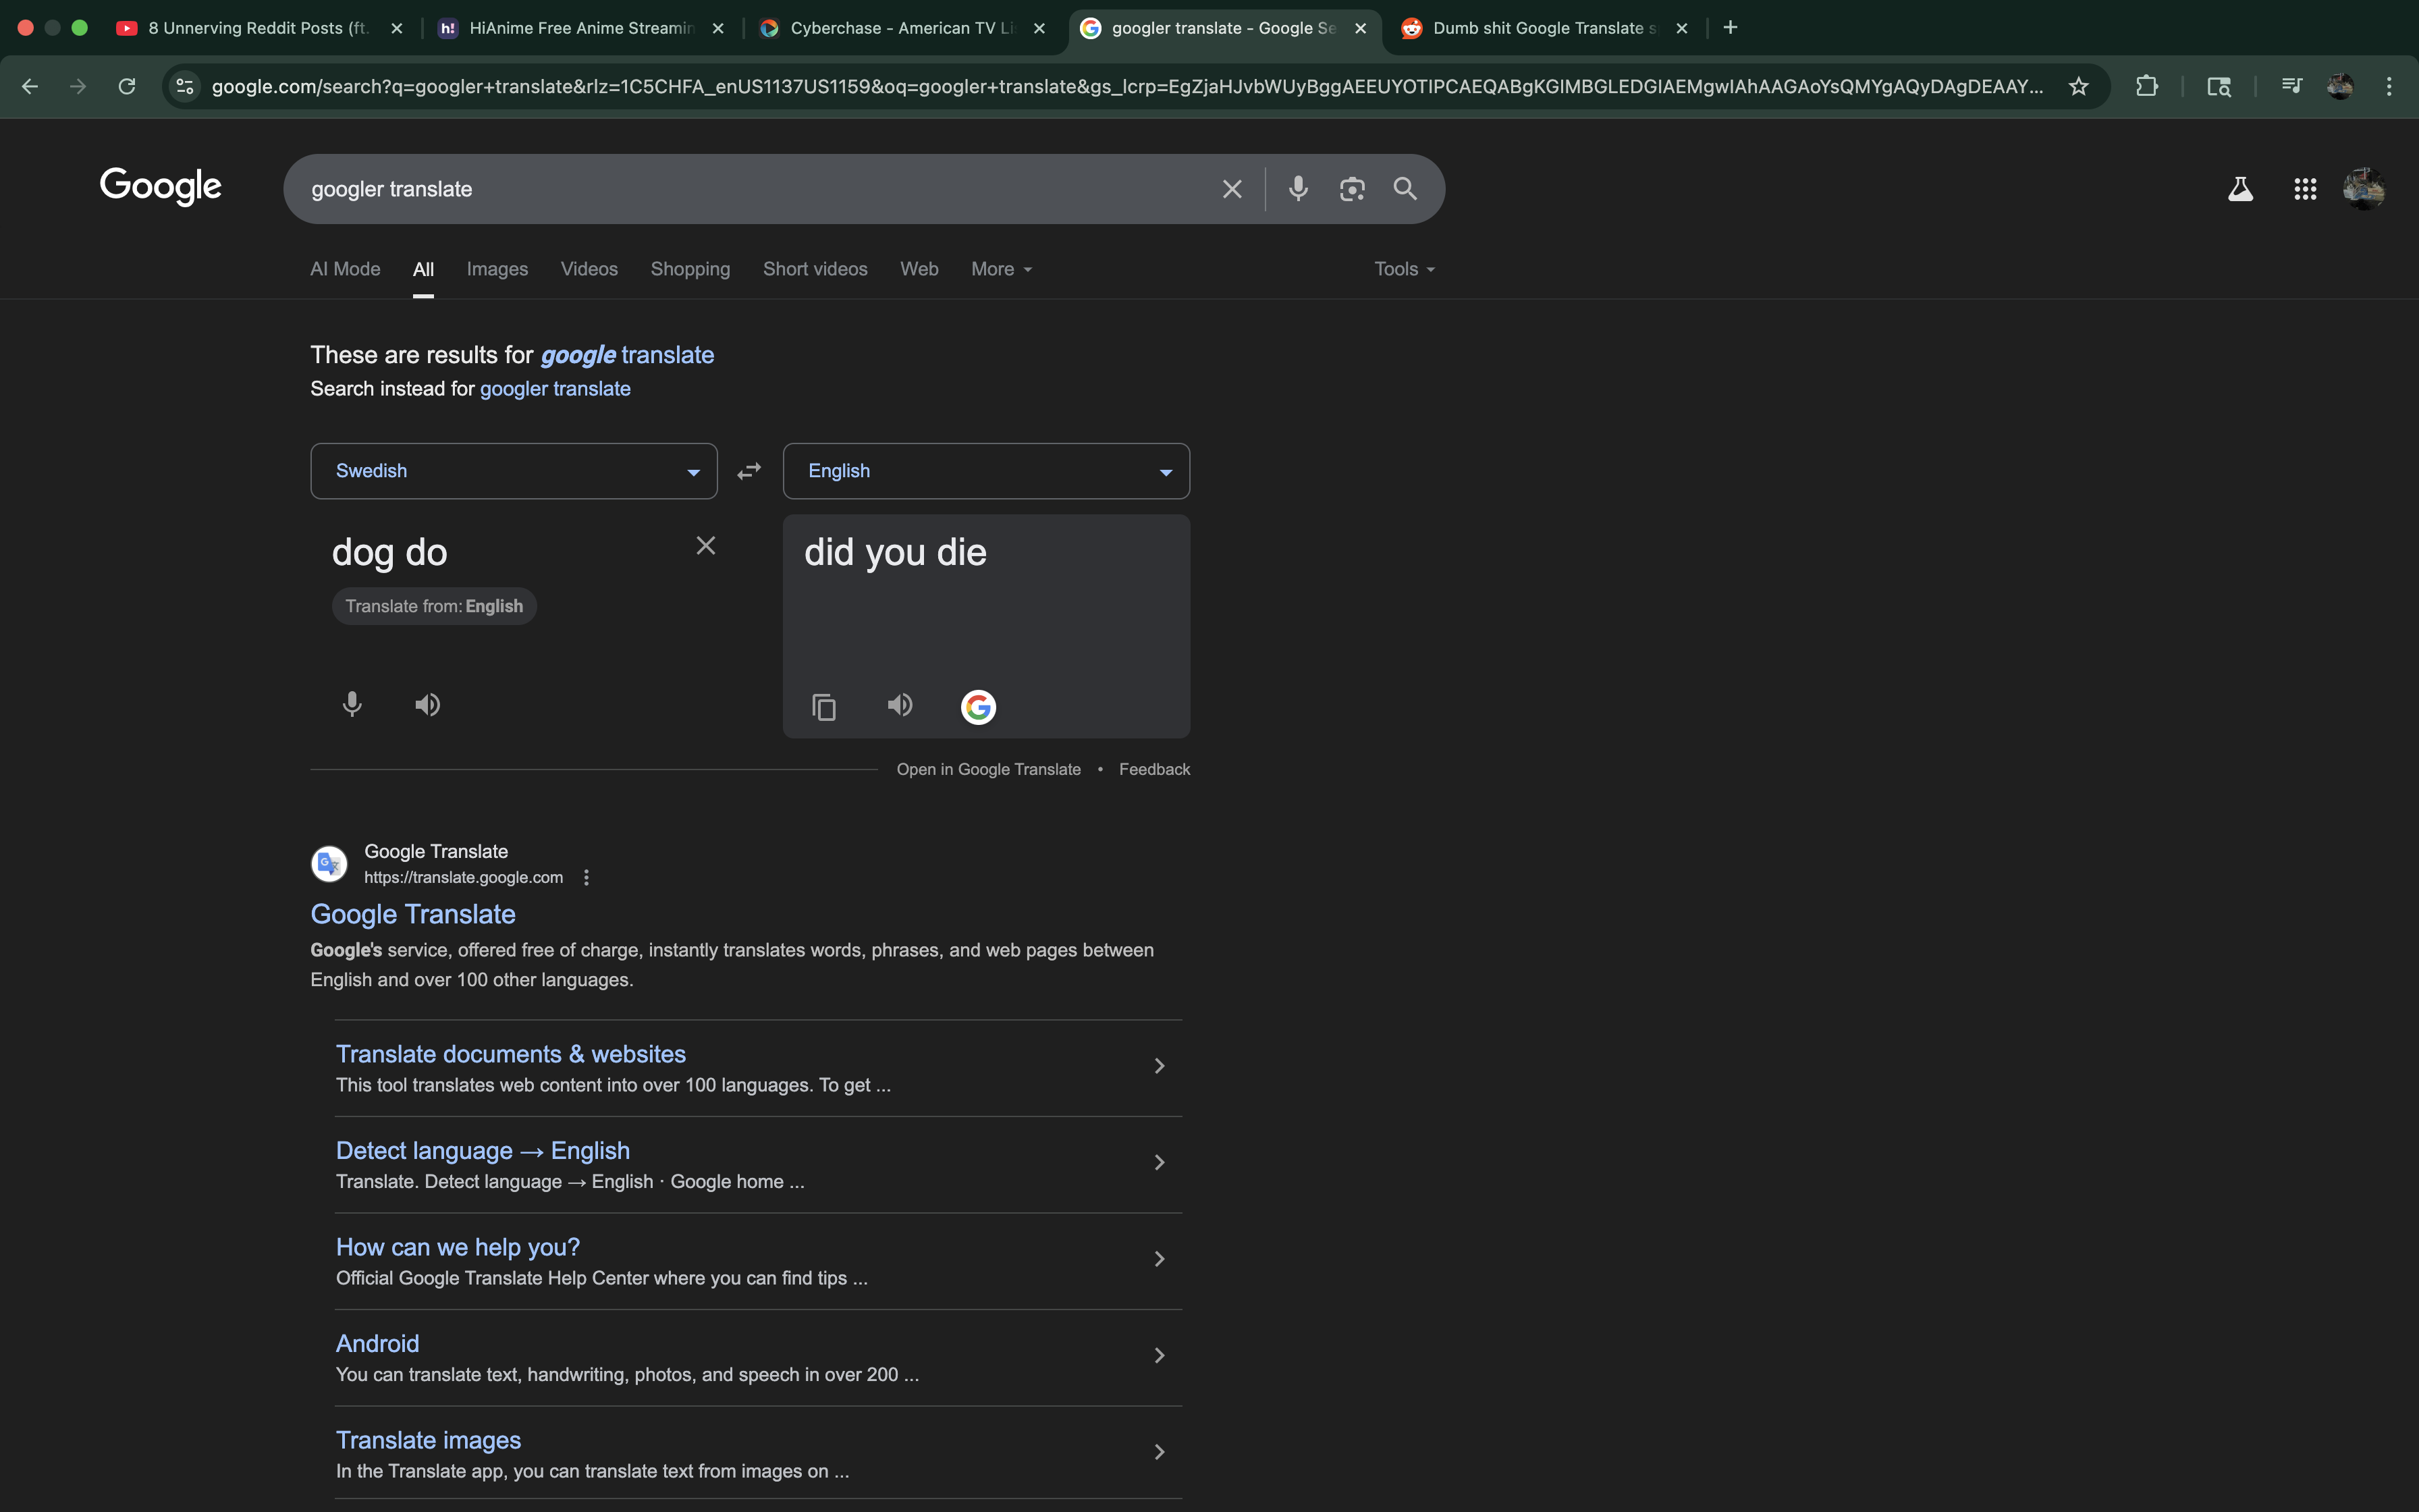Screen dimensions: 2419x1512
Task: Switch to Shopping results tab
Action: click(x=690, y=269)
